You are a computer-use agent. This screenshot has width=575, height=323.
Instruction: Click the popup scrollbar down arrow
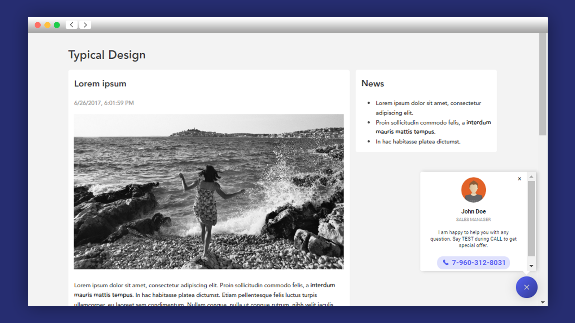tap(531, 266)
